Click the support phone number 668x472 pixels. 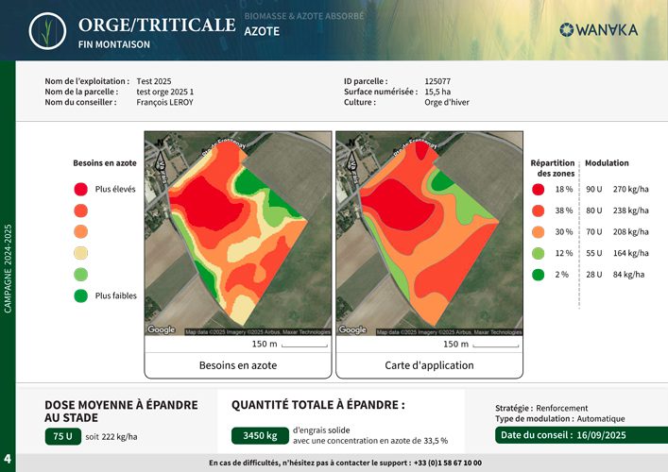(447, 463)
